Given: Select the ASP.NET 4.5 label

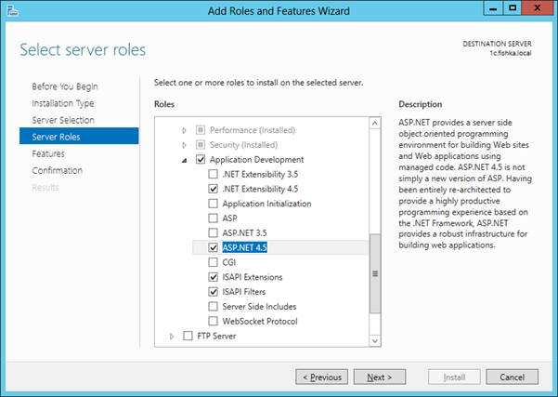Looking at the screenshot, I should [x=244, y=247].
